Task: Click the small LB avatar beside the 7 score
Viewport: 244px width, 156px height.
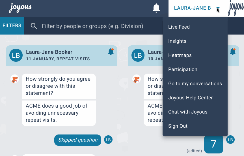Action: 230,140
